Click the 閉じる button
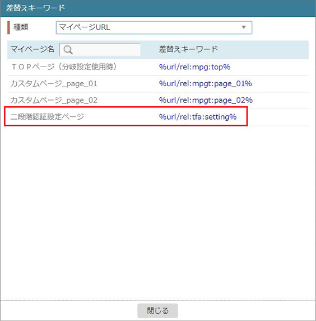 coord(157,310)
